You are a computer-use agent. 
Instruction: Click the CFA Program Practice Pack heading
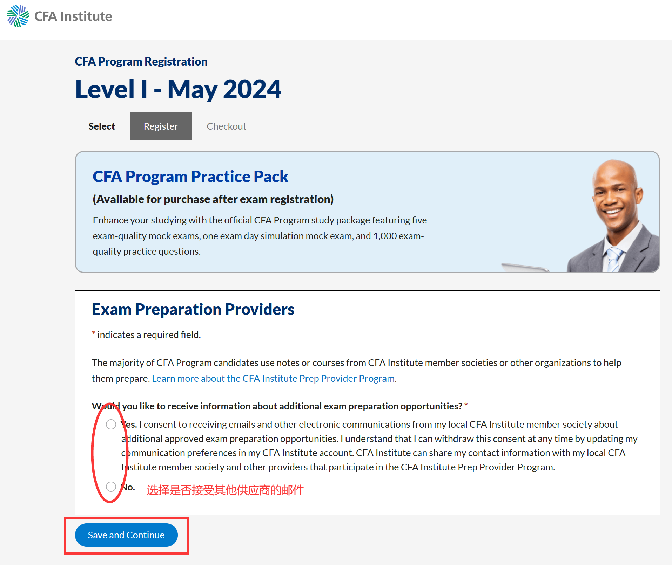tap(190, 177)
